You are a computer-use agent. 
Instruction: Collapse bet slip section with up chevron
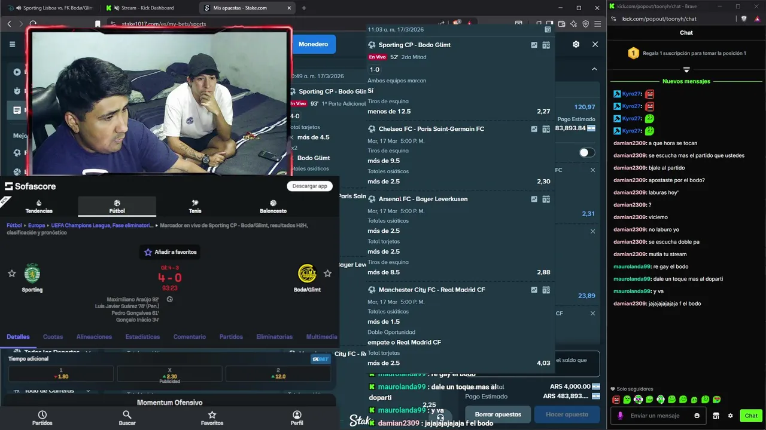(x=594, y=69)
